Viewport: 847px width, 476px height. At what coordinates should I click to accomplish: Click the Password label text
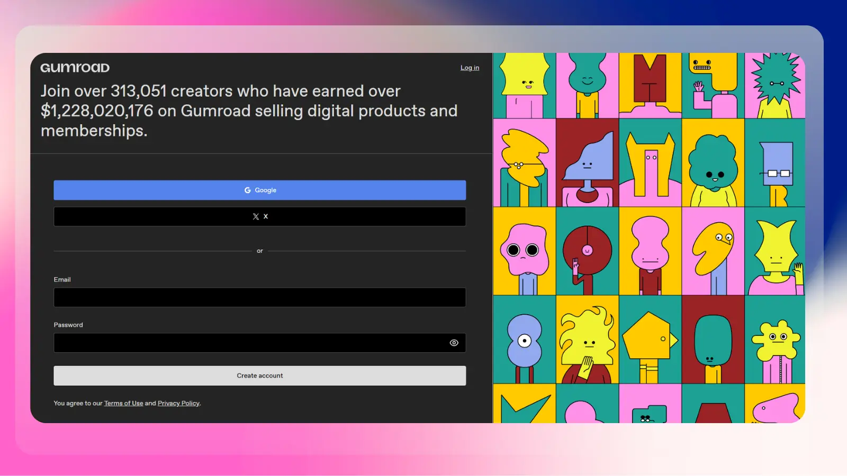(68, 325)
